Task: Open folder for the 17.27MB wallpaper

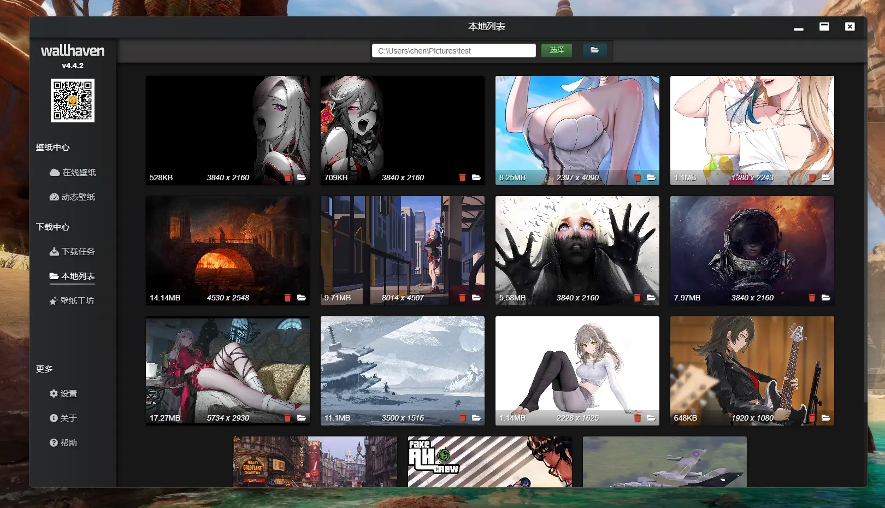Action: click(302, 418)
